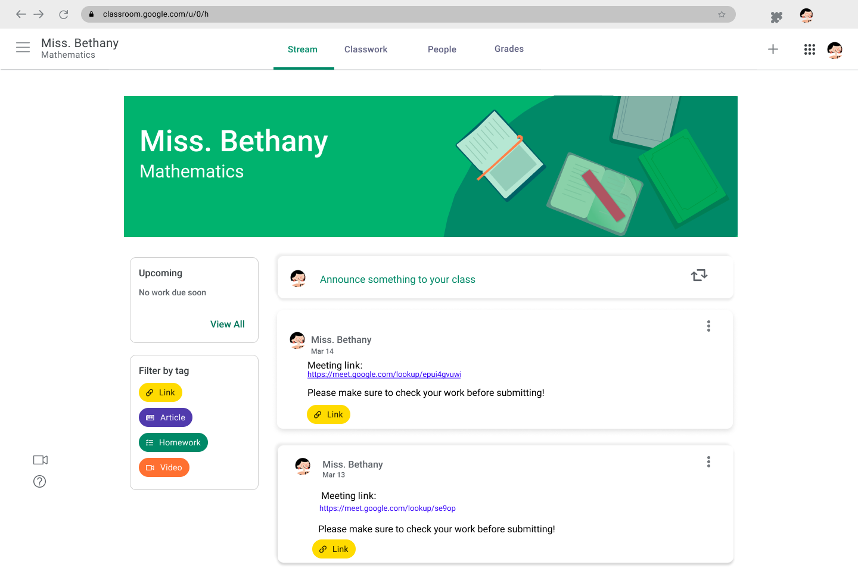Reload the page in the browser
This screenshot has height=571, width=858.
[64, 14]
